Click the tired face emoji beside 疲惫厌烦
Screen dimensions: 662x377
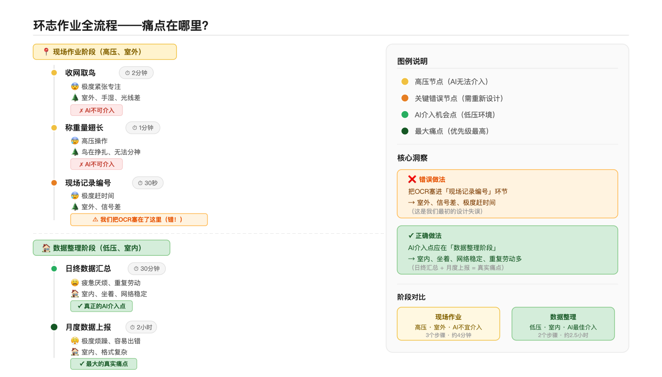(x=75, y=283)
